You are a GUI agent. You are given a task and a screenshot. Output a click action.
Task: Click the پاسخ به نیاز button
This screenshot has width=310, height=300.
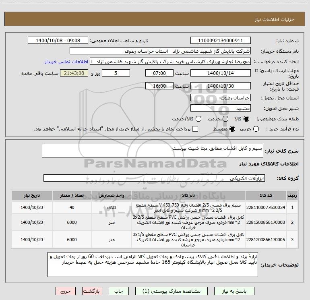(x=234, y=291)
